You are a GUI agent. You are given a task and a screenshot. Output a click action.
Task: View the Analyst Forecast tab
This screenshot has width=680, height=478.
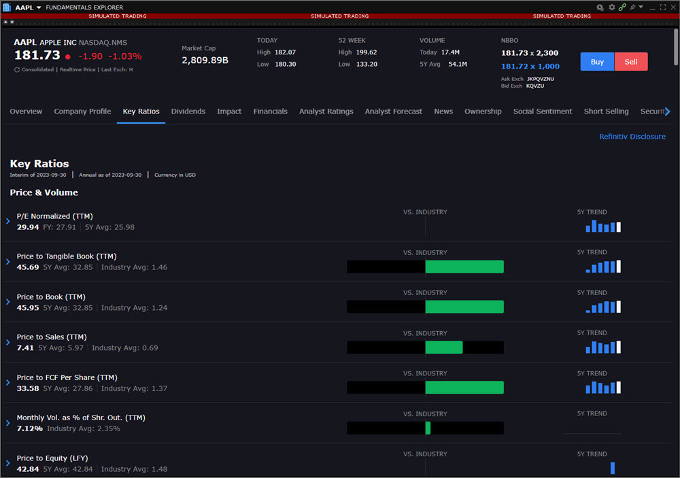click(x=393, y=112)
